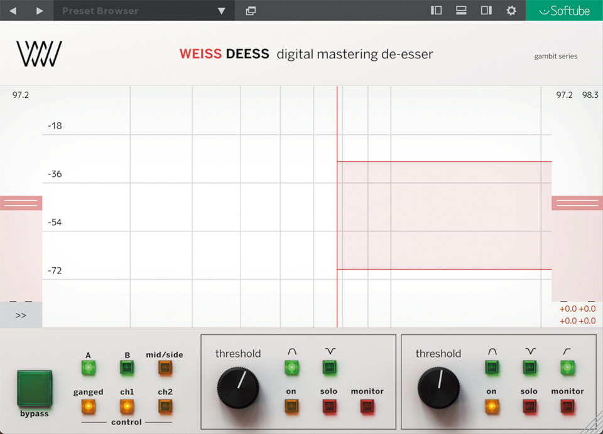Click the upper red threshold line in graph
The image size is (603, 434).
click(444, 162)
